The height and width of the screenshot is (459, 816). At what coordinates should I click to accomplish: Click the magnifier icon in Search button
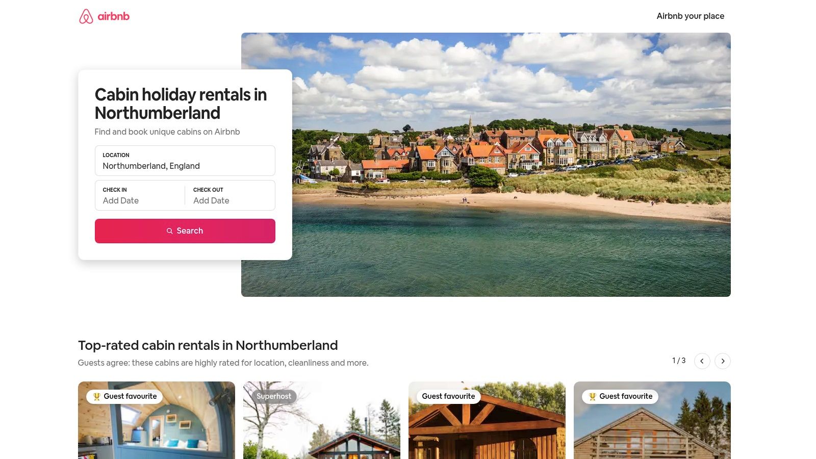170,231
